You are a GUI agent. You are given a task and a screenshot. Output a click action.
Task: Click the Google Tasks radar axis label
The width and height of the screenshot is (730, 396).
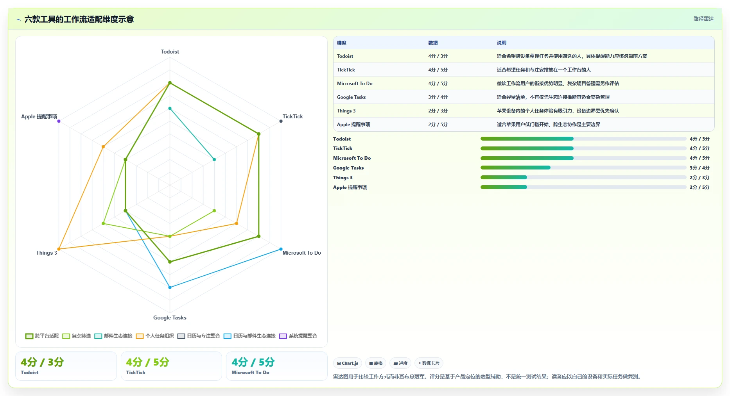tap(170, 318)
